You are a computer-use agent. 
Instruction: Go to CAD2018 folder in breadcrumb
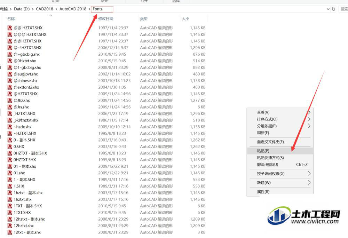pyautogui.click(x=45, y=9)
